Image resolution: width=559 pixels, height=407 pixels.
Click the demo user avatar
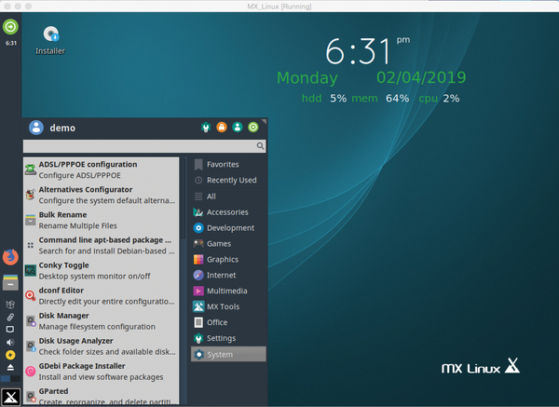(x=36, y=128)
